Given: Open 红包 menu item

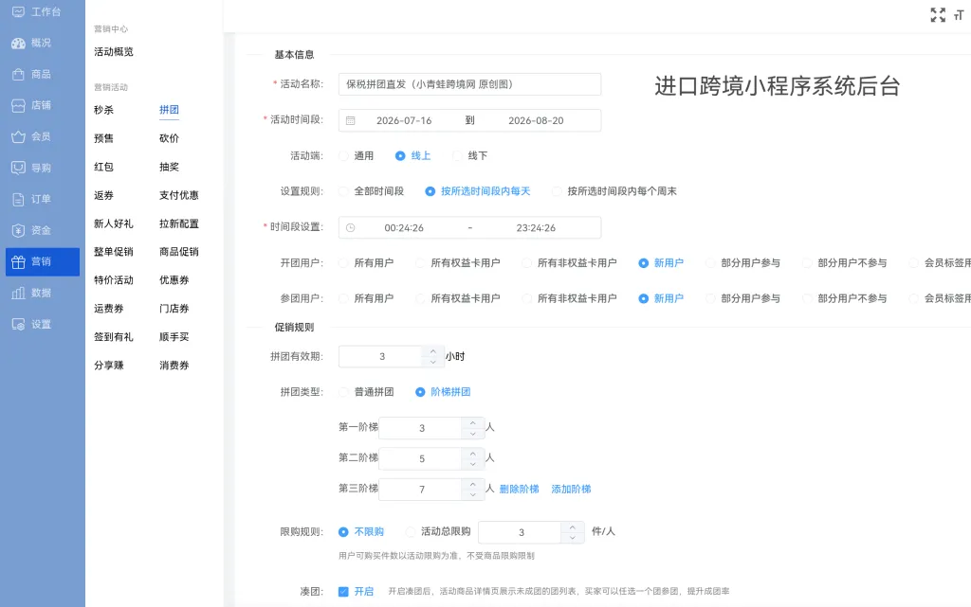Looking at the screenshot, I should pyautogui.click(x=104, y=167).
